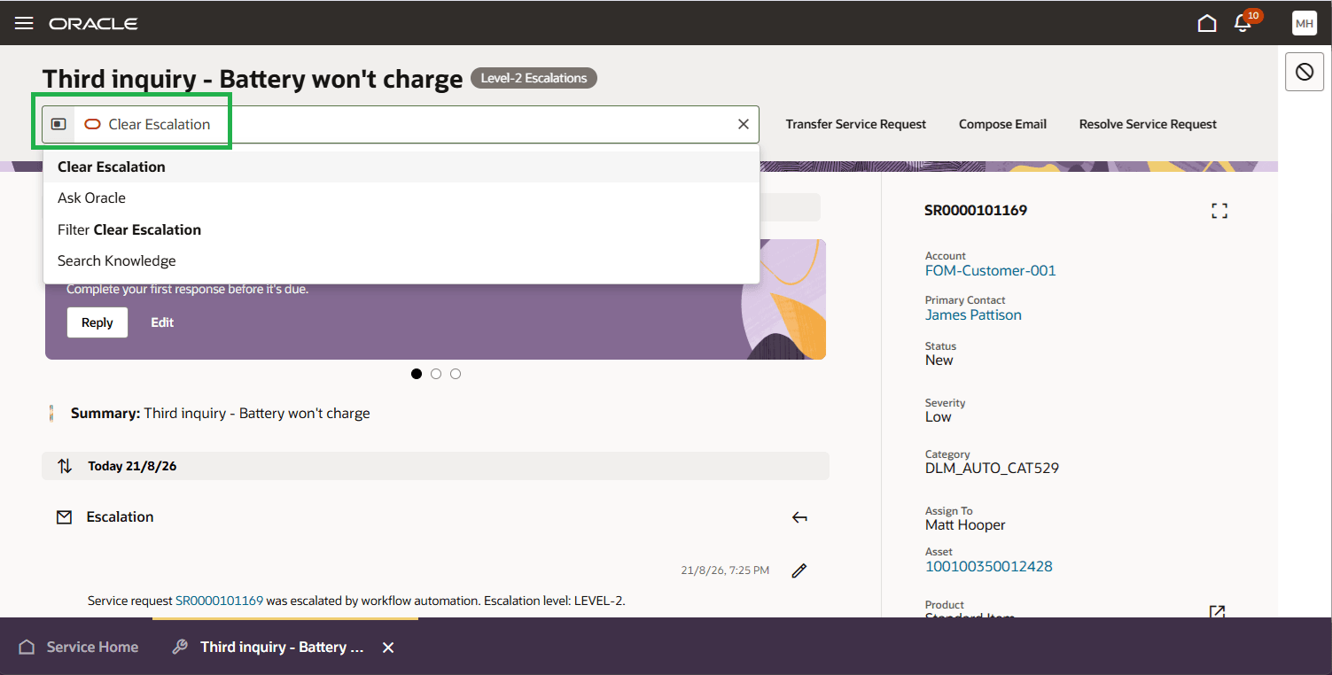The width and height of the screenshot is (1332, 675).
Task: Open the hamburger navigation menu
Action: (x=24, y=23)
